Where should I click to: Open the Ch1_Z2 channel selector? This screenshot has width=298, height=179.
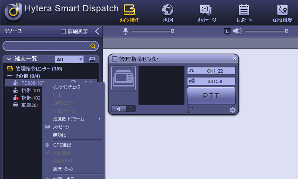(x=211, y=71)
